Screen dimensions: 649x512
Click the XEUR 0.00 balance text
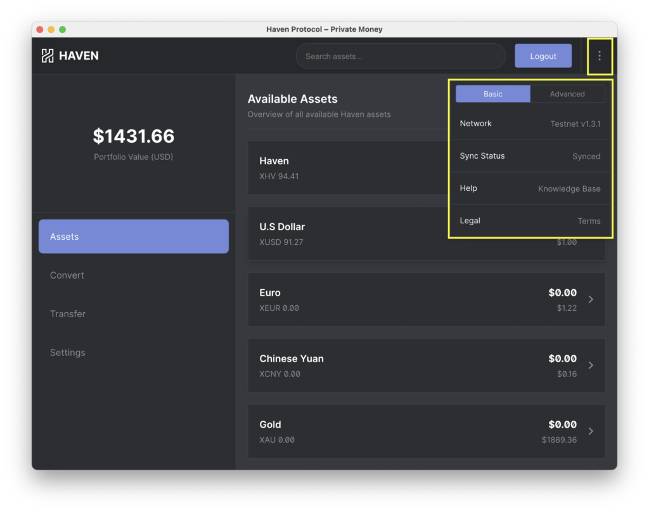279,308
